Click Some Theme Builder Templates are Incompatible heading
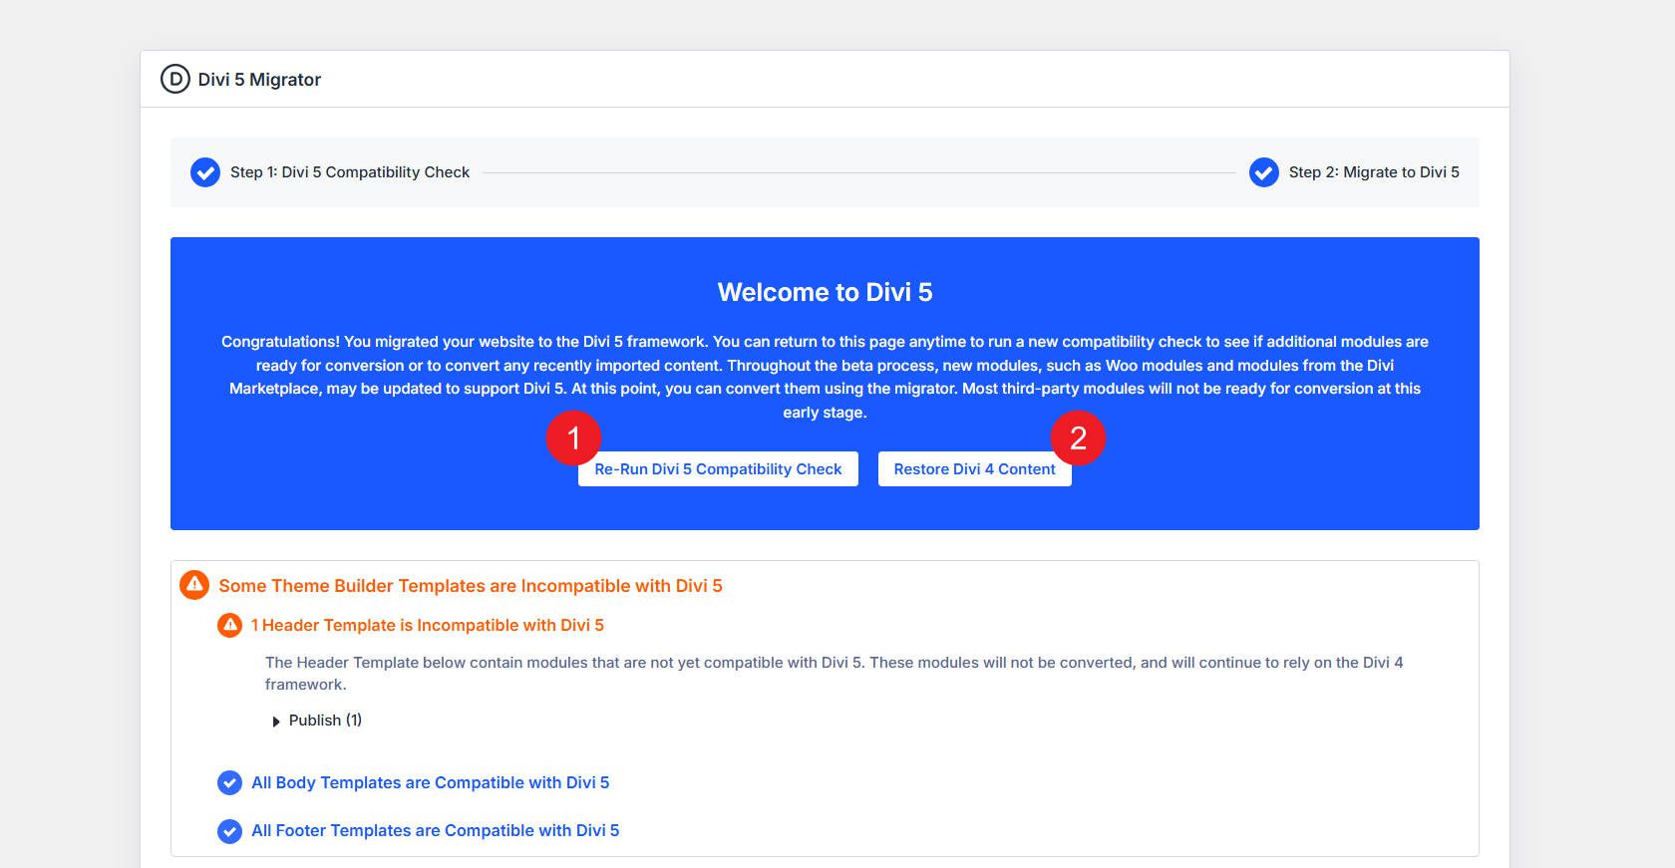The image size is (1675, 868). [471, 586]
